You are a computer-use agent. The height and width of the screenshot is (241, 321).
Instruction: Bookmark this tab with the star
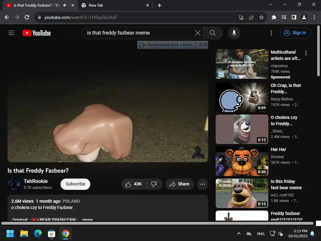[261, 18]
